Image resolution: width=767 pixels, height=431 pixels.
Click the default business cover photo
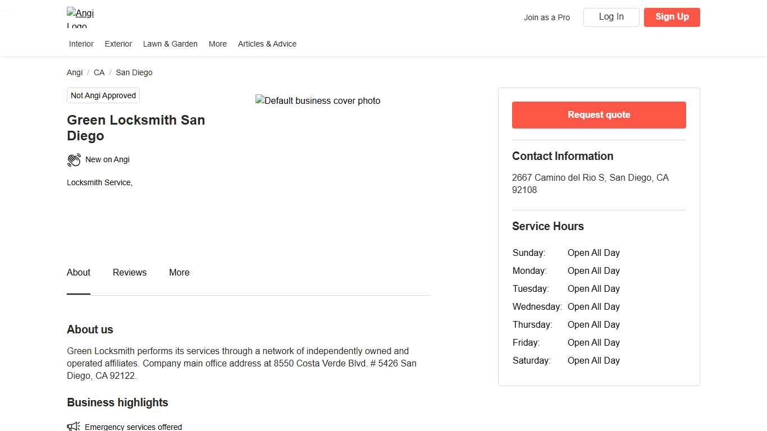click(x=318, y=101)
